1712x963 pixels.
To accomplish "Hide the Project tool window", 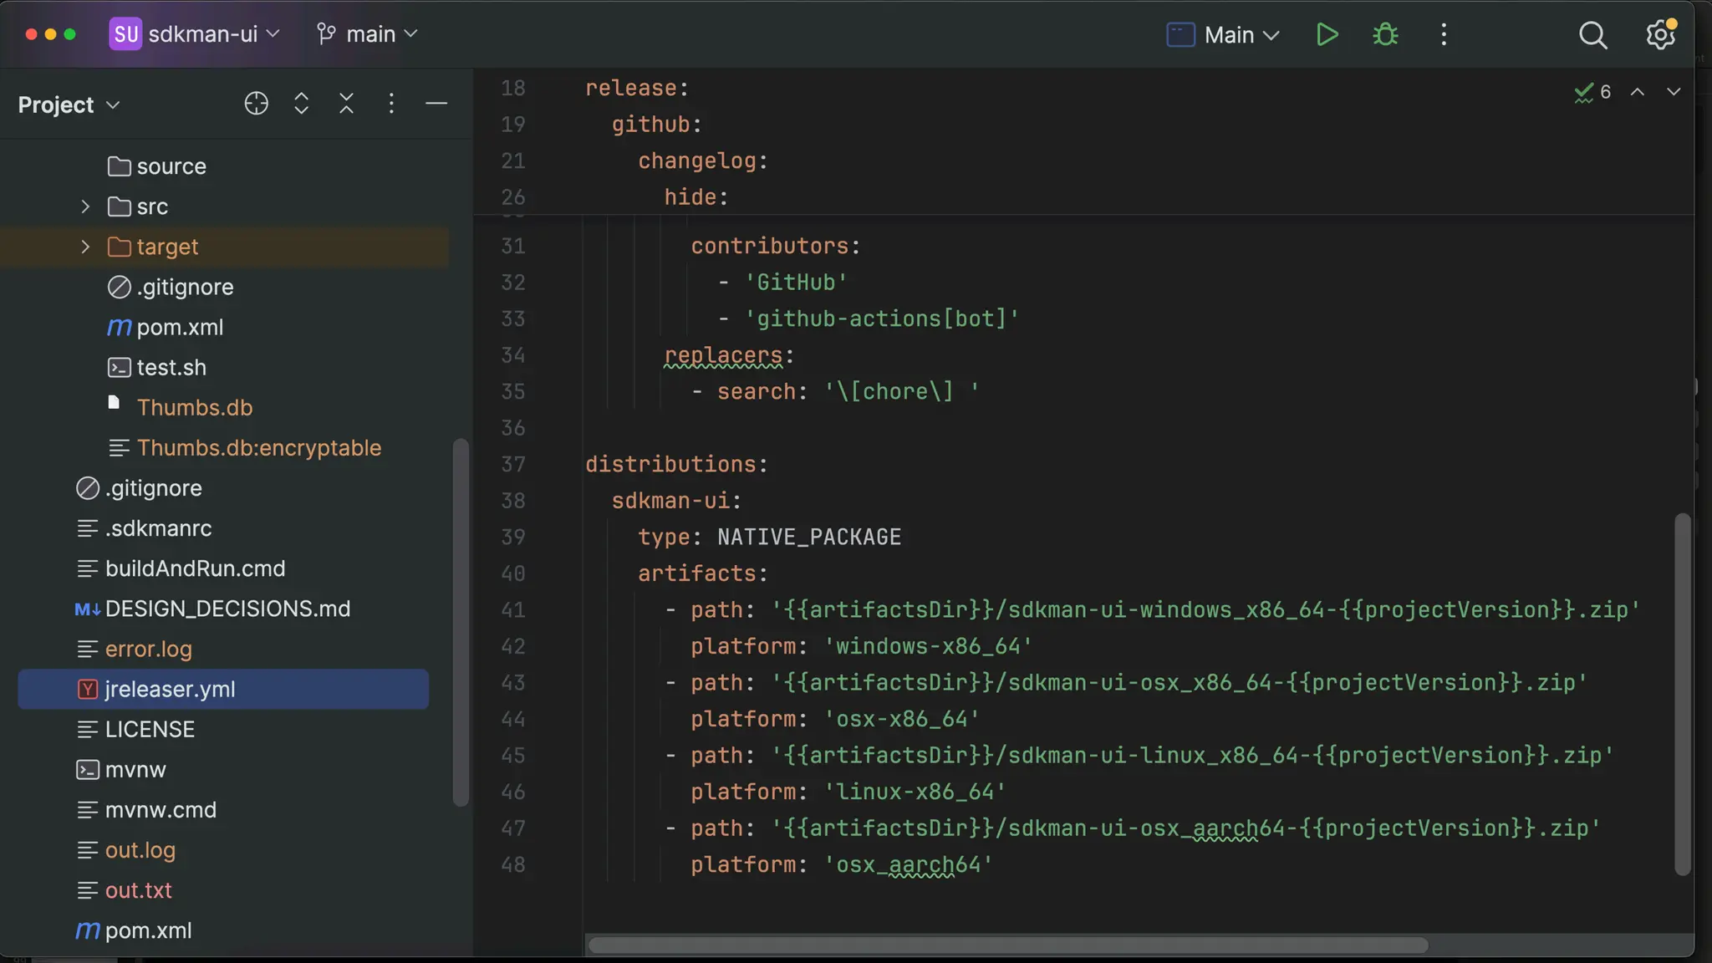I will tap(436, 104).
